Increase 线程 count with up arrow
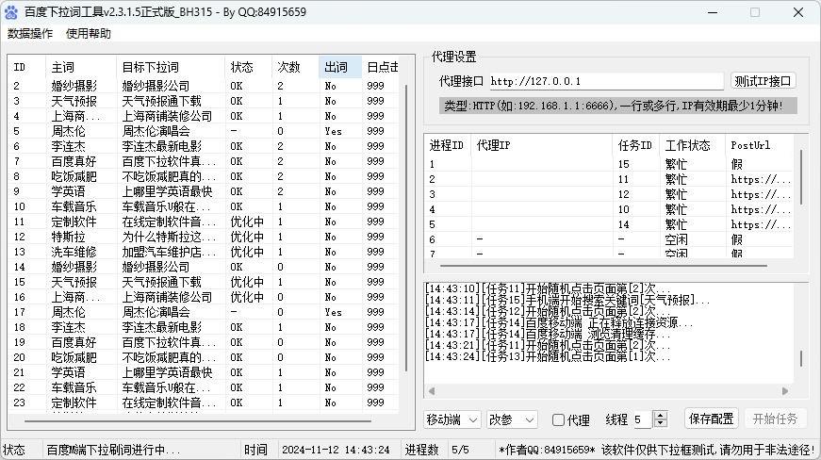 point(661,416)
